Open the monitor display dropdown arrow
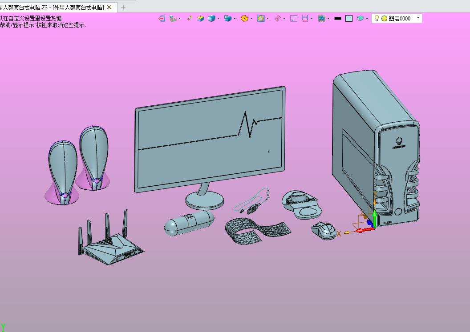 [328, 19]
